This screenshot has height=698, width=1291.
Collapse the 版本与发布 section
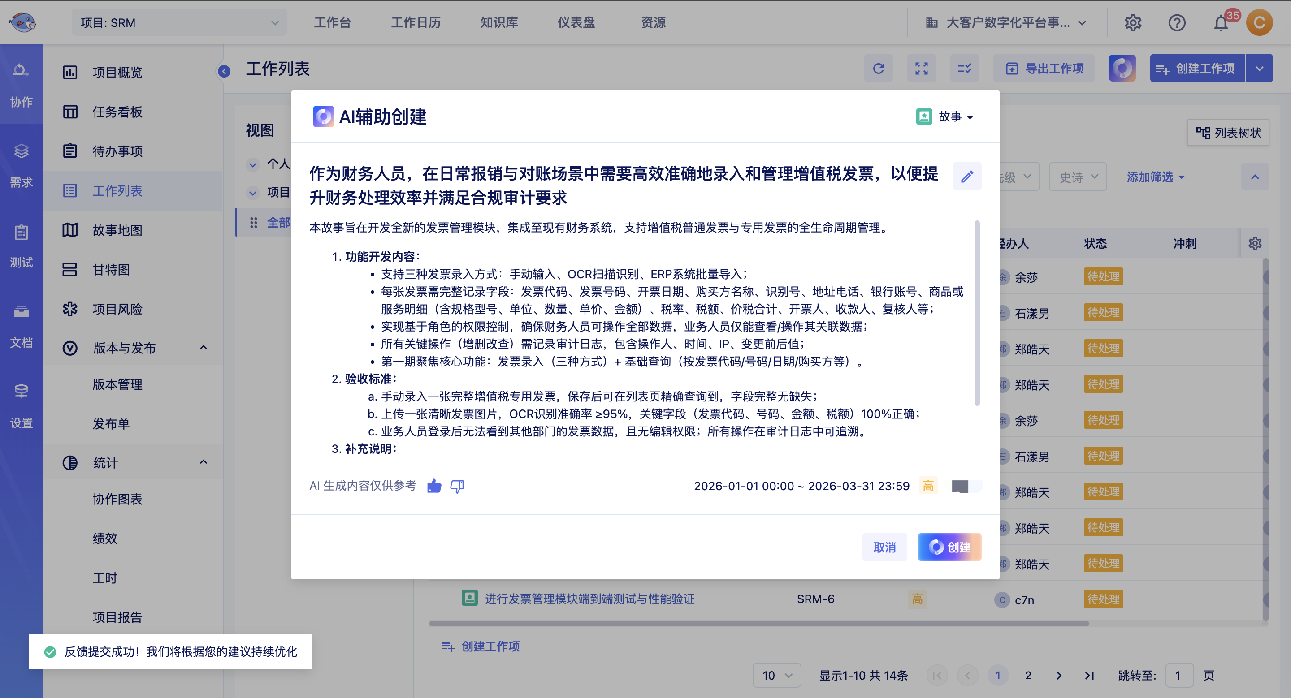pos(203,348)
